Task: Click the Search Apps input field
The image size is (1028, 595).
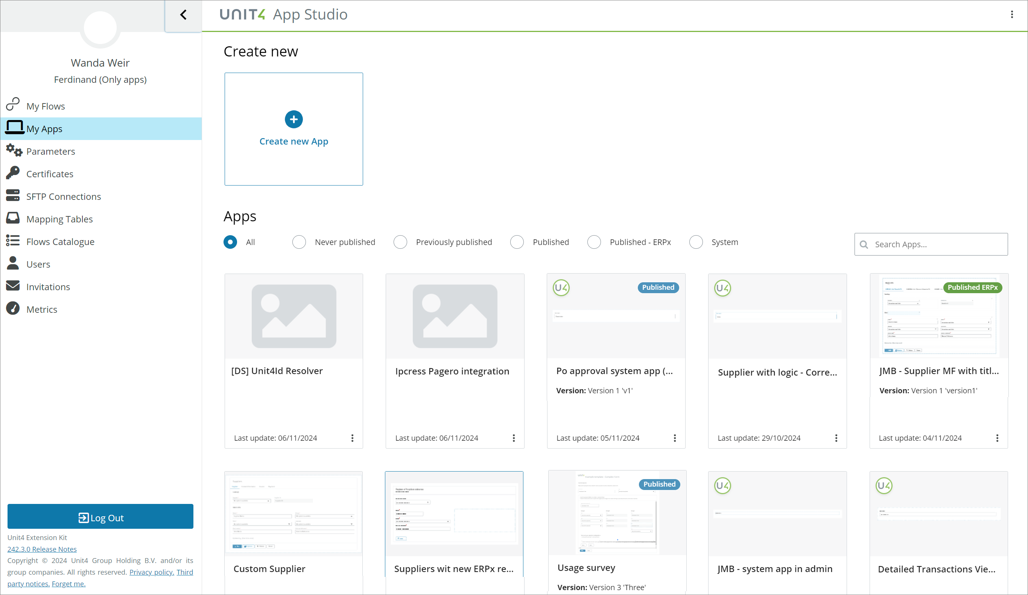Action: pyautogui.click(x=931, y=244)
